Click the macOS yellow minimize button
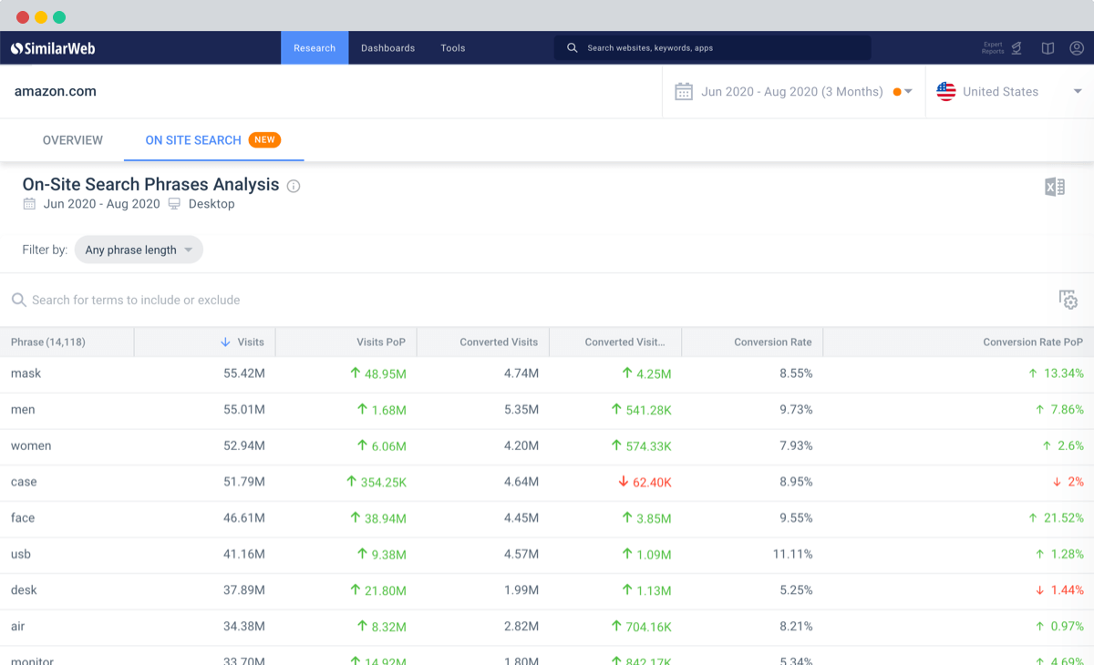The height and width of the screenshot is (665, 1094). (x=41, y=17)
